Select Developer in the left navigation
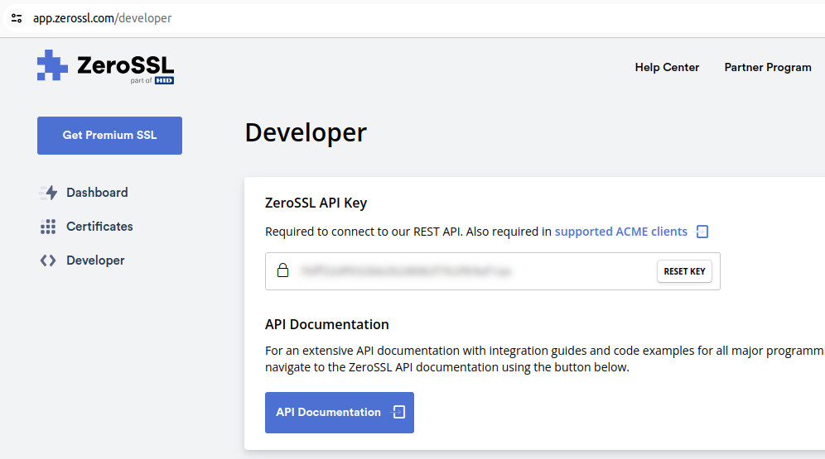 95,261
